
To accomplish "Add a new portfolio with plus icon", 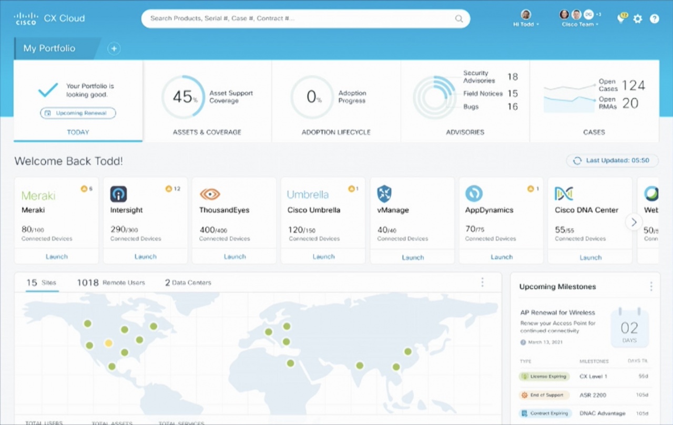I will click(x=114, y=48).
